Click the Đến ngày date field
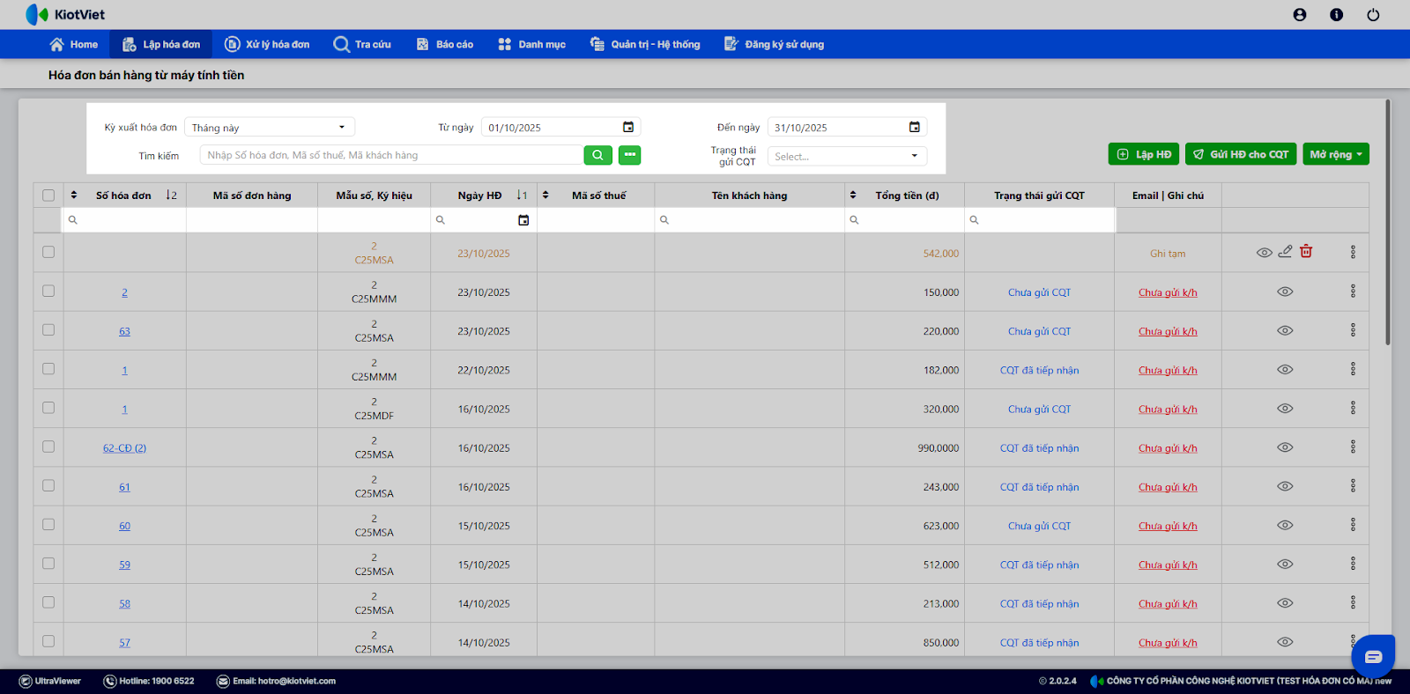 click(x=847, y=127)
